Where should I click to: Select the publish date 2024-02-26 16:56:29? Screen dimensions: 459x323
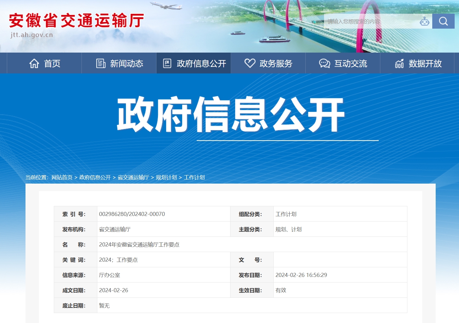(x=301, y=275)
